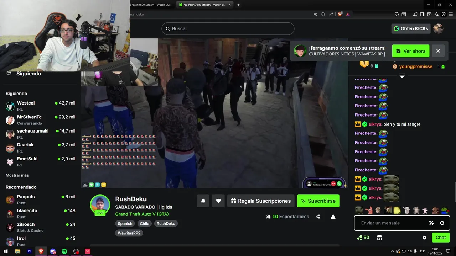Open the browser extensions puzzle icon
This screenshot has height=256, width=456.
coord(397,14)
